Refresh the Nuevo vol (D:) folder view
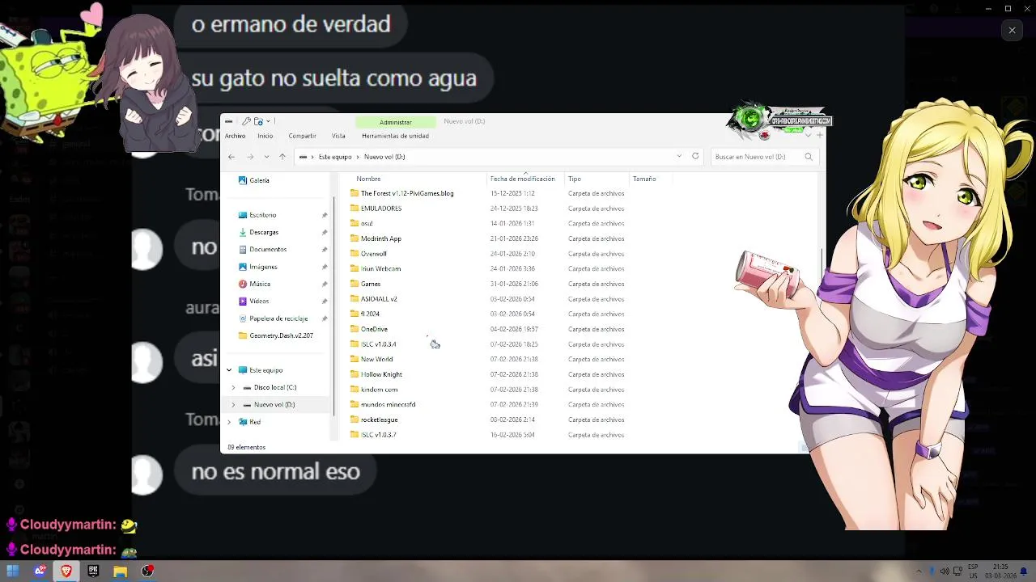The width and height of the screenshot is (1036, 582). point(695,156)
